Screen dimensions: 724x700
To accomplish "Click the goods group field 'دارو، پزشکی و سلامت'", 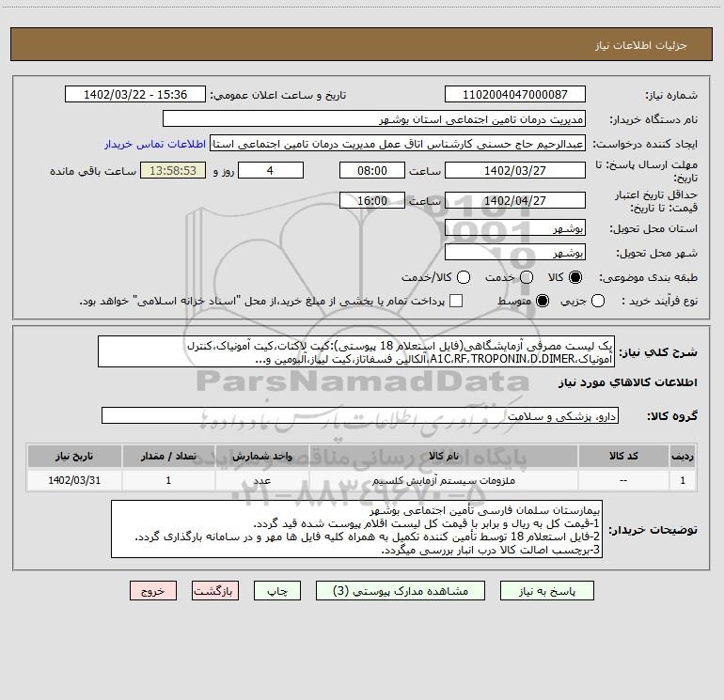I will point(360,415).
